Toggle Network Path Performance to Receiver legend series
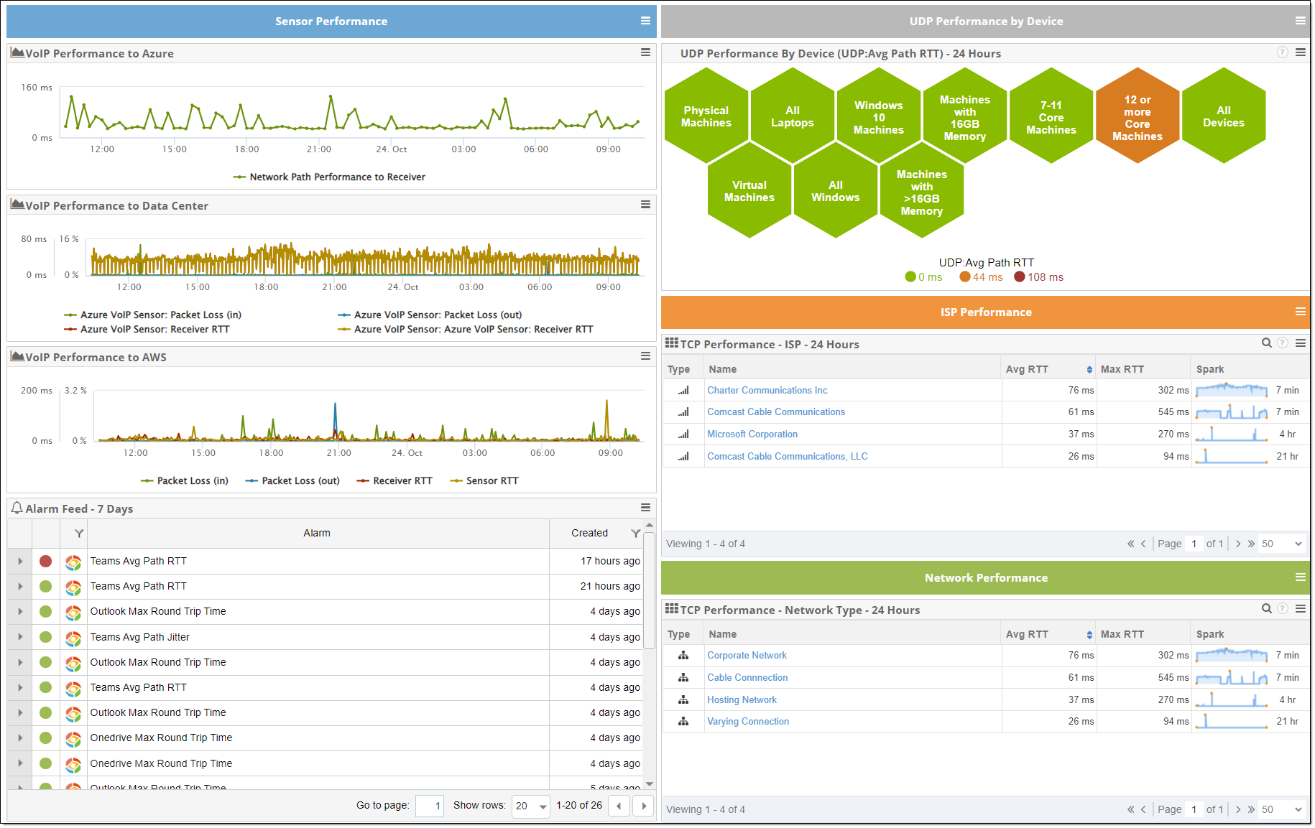This screenshot has height=828, width=1315. pos(329,177)
